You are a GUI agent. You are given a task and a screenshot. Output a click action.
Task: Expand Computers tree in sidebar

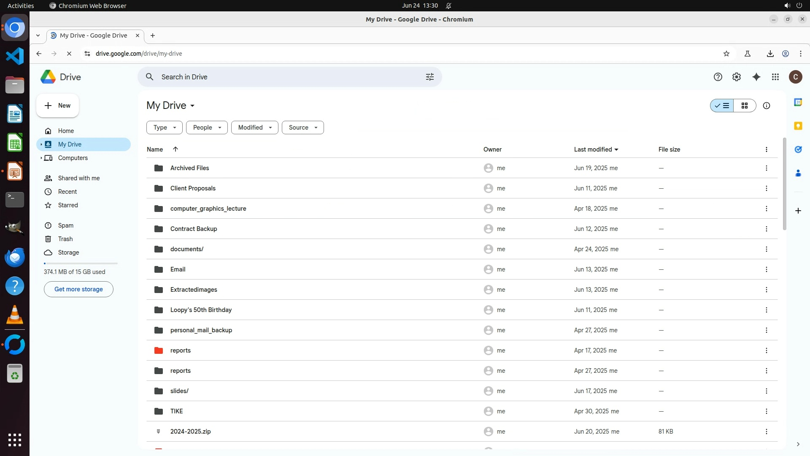click(41, 158)
